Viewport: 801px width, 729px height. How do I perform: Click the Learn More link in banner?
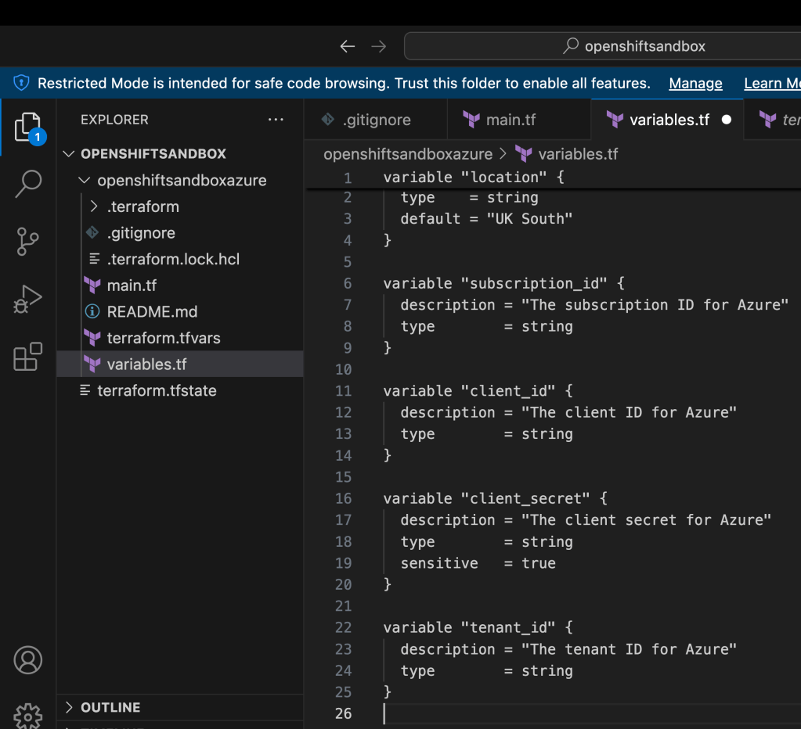772,83
